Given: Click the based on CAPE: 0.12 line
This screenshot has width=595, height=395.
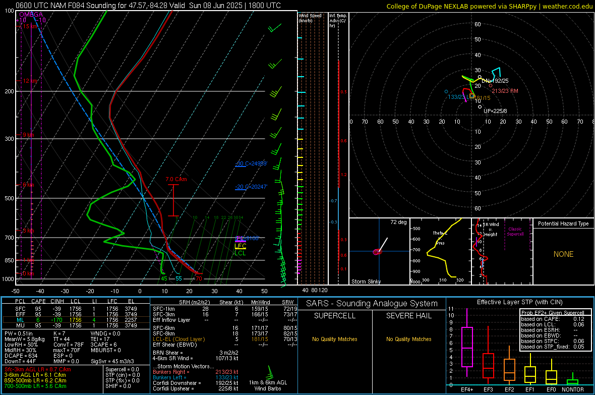Looking at the screenshot, I should tap(553, 319).
